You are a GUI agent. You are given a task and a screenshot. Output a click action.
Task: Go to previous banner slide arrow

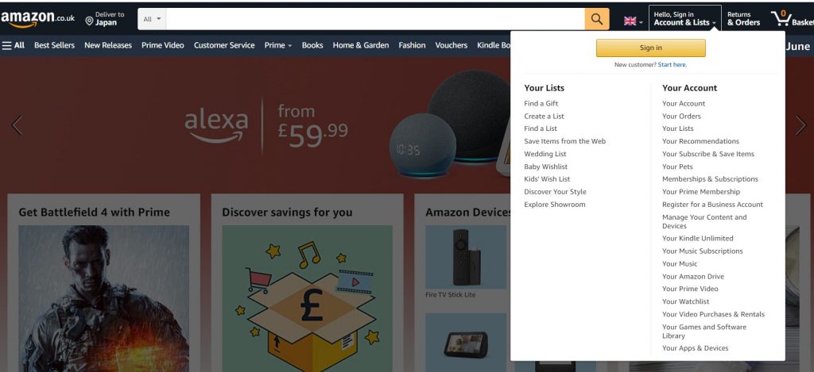click(x=17, y=125)
